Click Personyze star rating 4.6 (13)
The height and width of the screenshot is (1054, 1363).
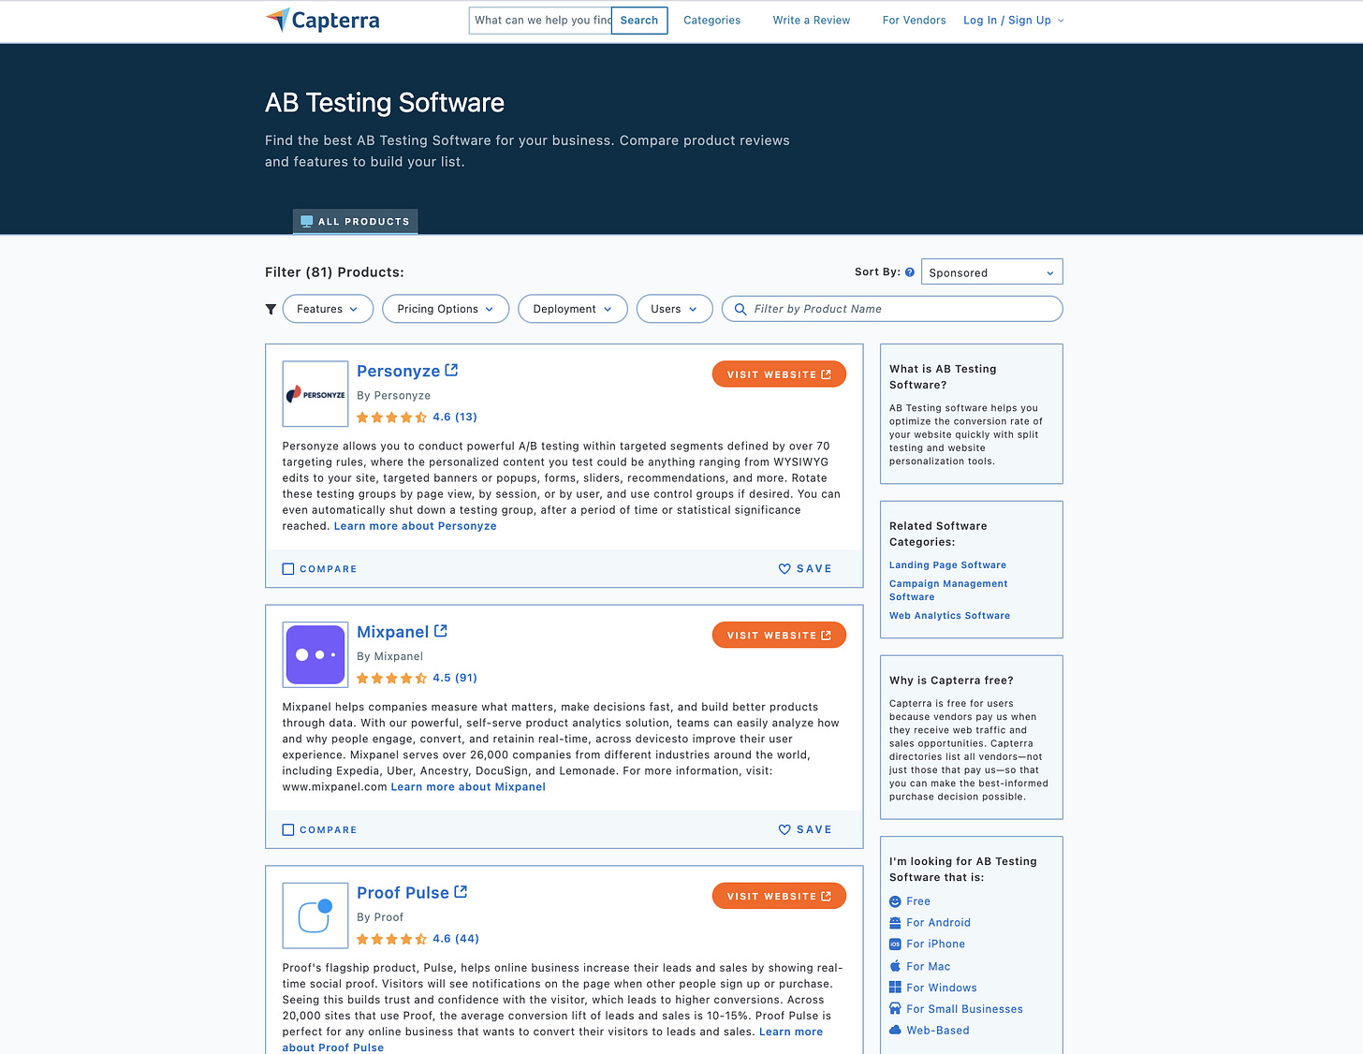[417, 417]
